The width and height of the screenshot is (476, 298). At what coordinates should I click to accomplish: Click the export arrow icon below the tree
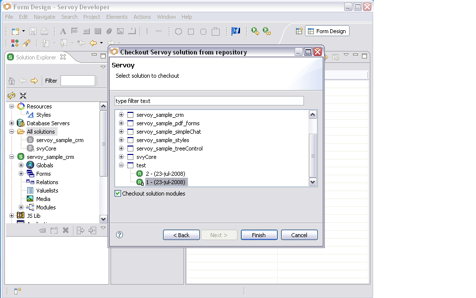click(x=80, y=230)
